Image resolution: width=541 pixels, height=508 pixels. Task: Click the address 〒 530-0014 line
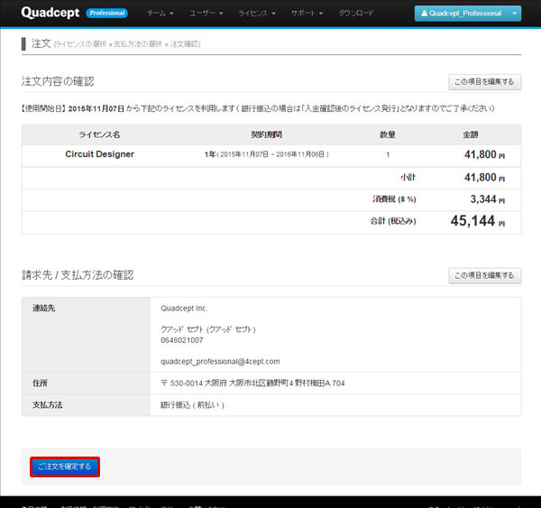[252, 383]
